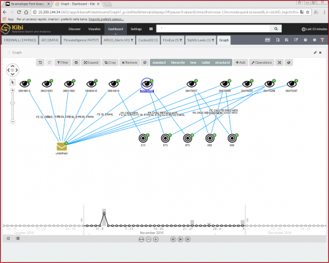Switch layout to standard

point(159,62)
